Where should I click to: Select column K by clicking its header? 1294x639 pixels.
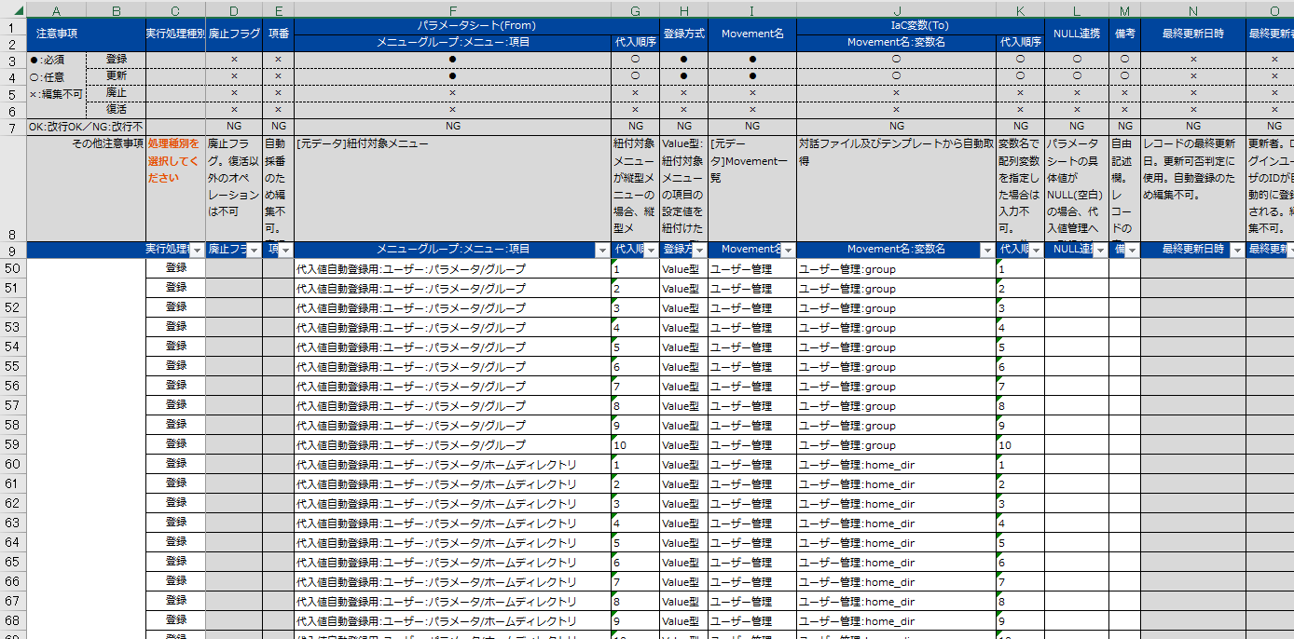coord(1022,9)
